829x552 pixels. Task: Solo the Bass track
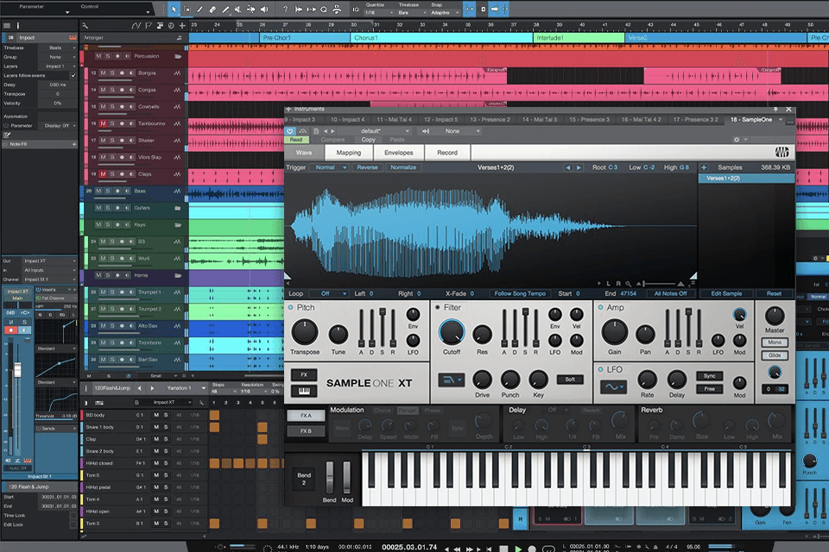(108, 191)
